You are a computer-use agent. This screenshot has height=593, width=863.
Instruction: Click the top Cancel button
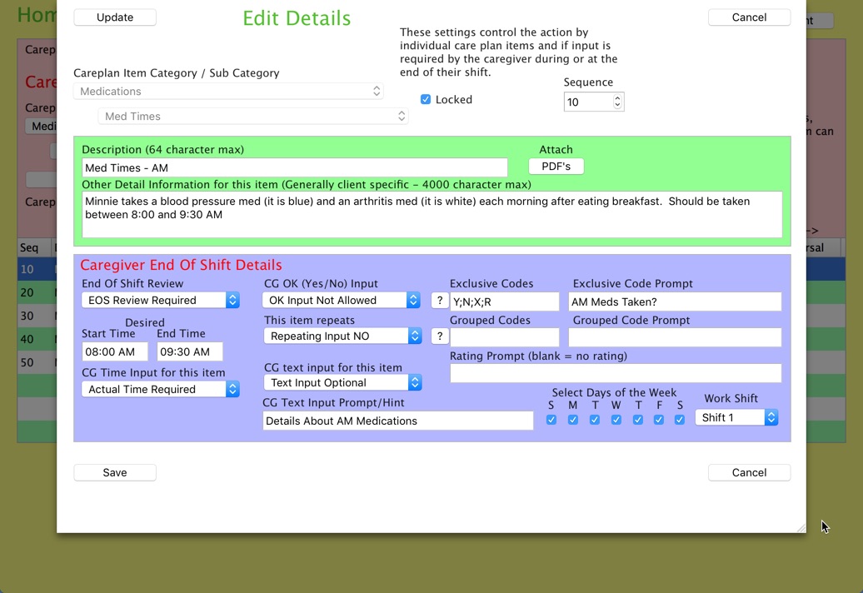[x=749, y=17]
